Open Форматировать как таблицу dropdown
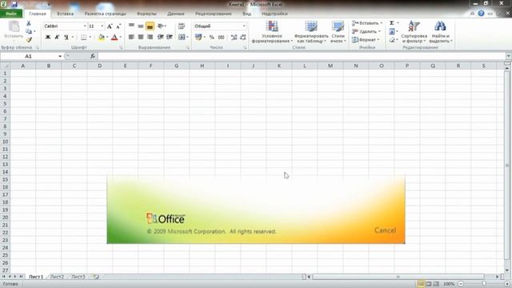 (x=311, y=32)
